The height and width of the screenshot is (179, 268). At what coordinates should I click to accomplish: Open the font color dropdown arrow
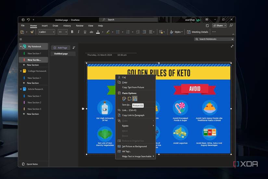103,32
